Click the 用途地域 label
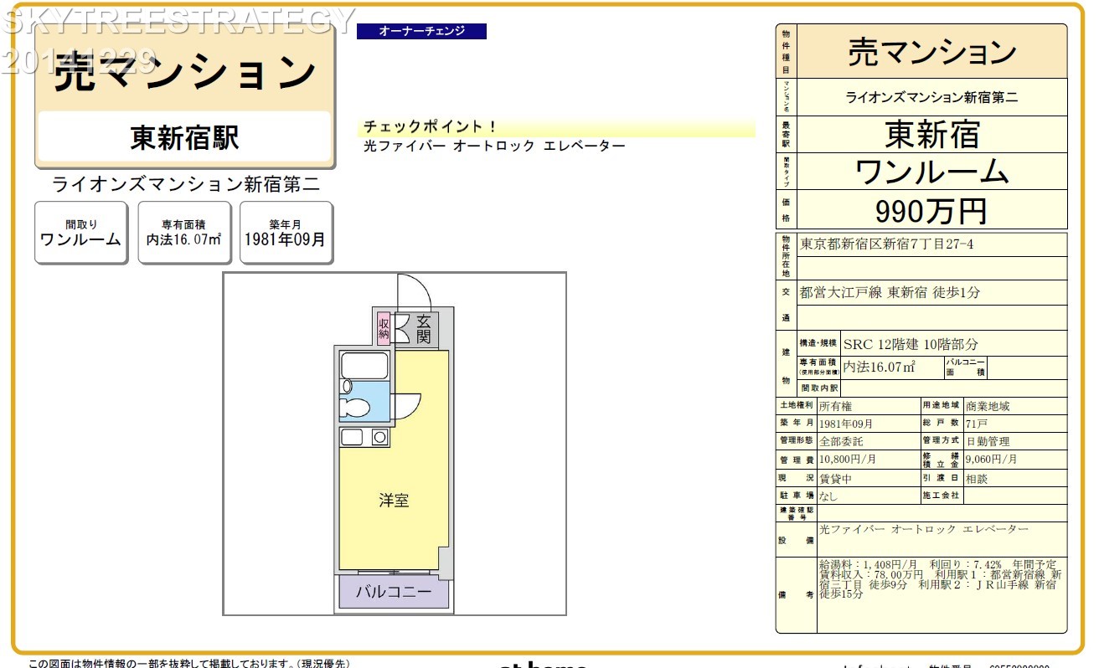The image size is (1099, 668). click(x=942, y=406)
